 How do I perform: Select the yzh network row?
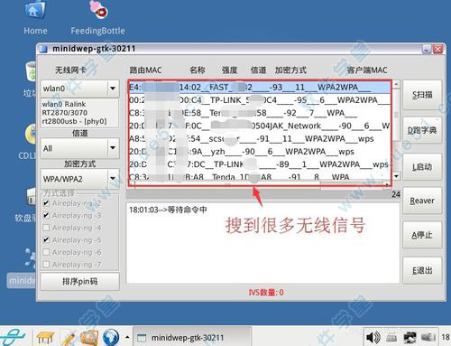[260, 152]
